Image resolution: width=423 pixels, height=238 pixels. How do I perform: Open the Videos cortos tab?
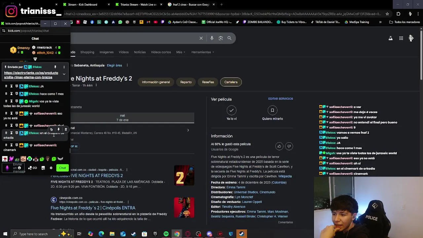(x=161, y=52)
